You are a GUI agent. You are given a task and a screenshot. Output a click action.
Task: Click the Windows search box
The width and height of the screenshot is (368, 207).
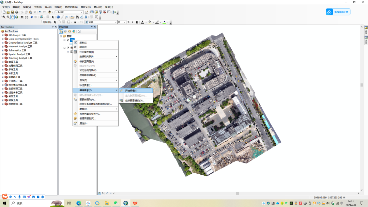[36, 203]
